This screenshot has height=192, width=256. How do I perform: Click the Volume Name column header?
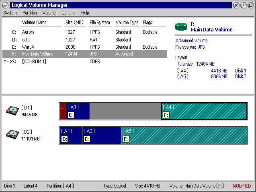tap(34, 23)
